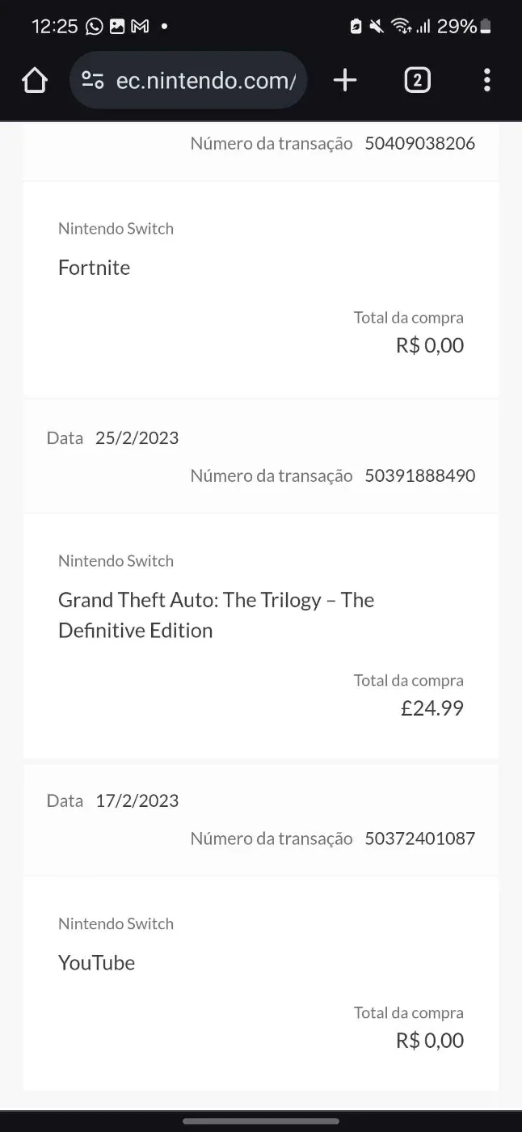Tap the Wi-Fi status icon
The height and width of the screenshot is (1132, 522).
click(401, 27)
